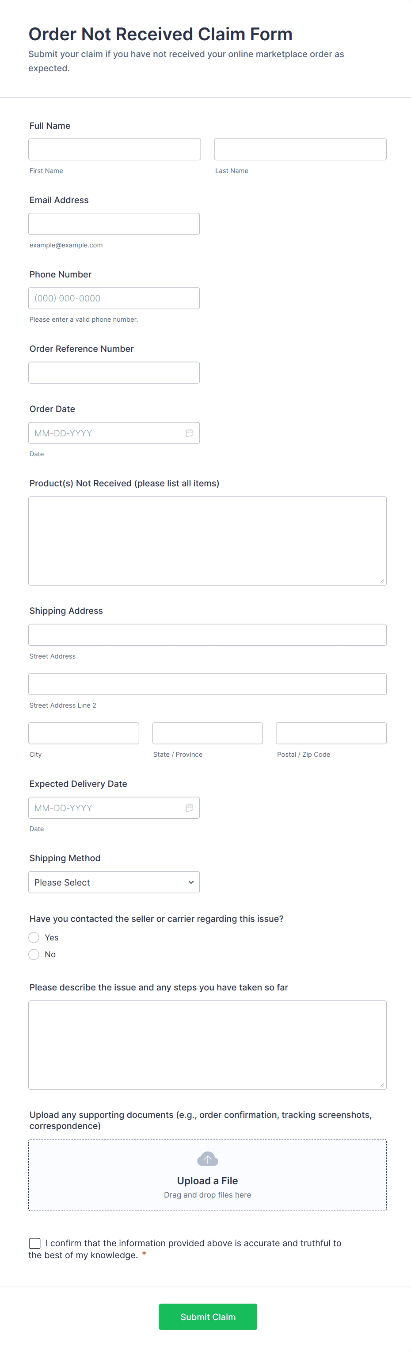Viewport: 411px width, 1352px height.
Task: Click the cloud upload icon
Action: coord(208,1159)
